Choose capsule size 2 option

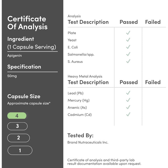tap(18, 138)
